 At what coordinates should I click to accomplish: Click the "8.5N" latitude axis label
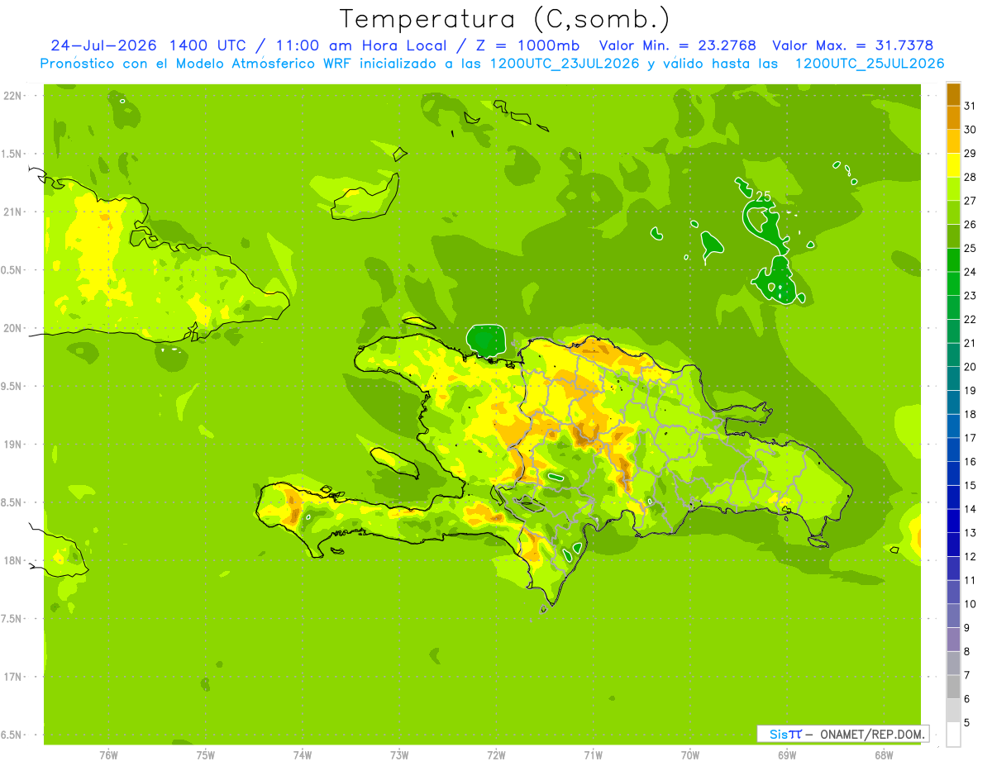(x=12, y=502)
